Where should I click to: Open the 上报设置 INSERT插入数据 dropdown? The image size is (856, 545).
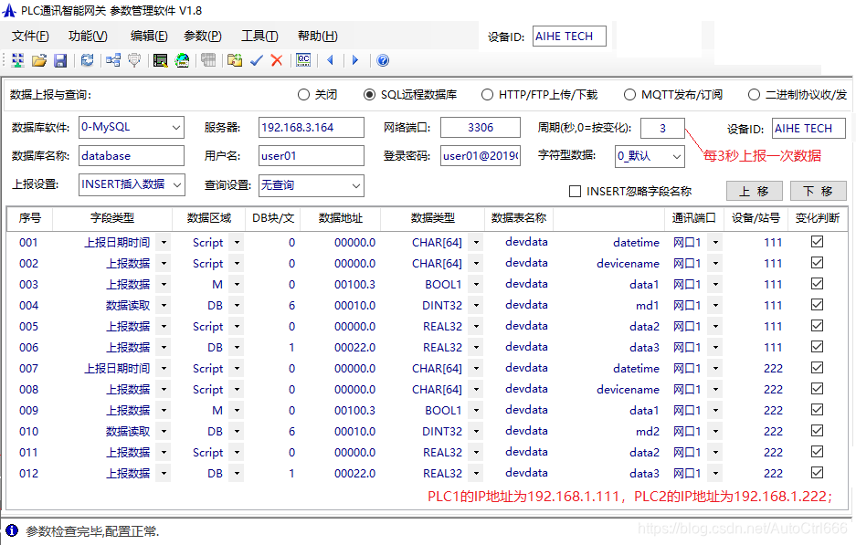132,184
